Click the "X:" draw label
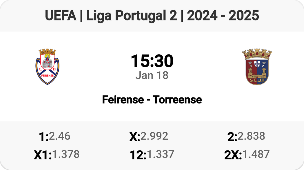The height and width of the screenshot is (170, 304). coord(135,137)
